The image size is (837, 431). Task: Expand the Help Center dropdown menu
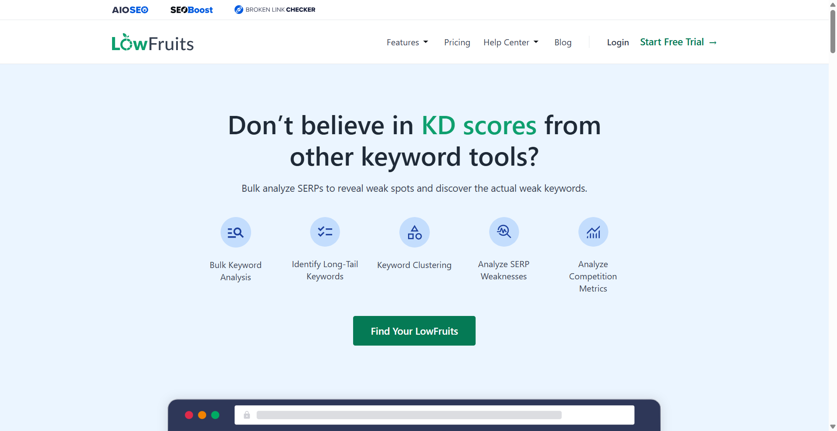(x=511, y=42)
